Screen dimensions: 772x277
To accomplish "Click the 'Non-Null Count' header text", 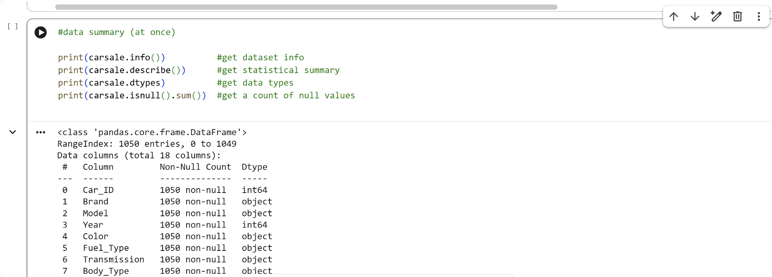I will coord(195,167).
